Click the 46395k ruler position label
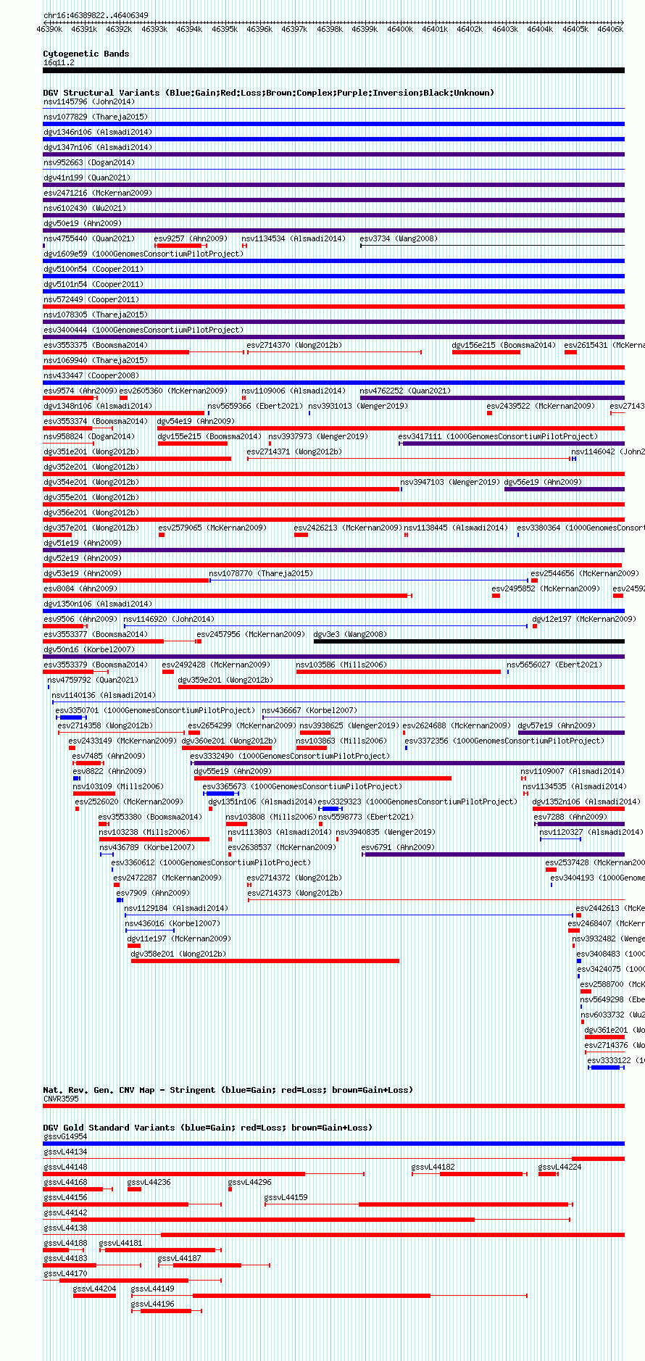The image size is (645, 1361). [225, 29]
